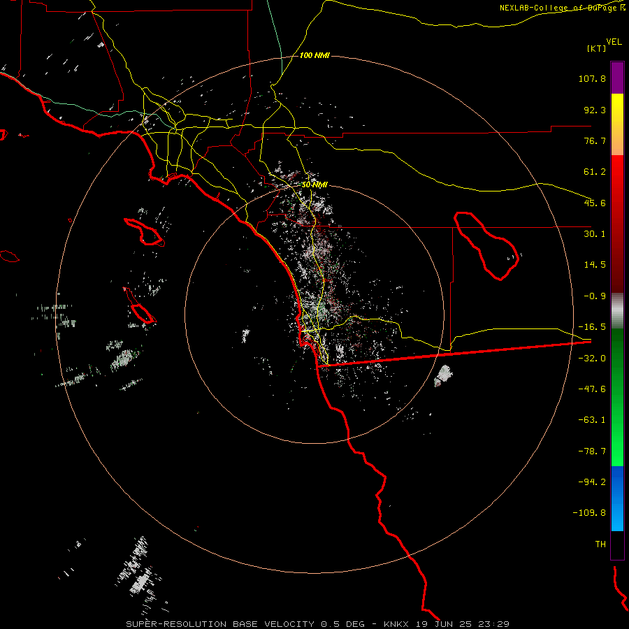
Task: Click the -47.6 velocity scale value
Action: [x=592, y=389]
